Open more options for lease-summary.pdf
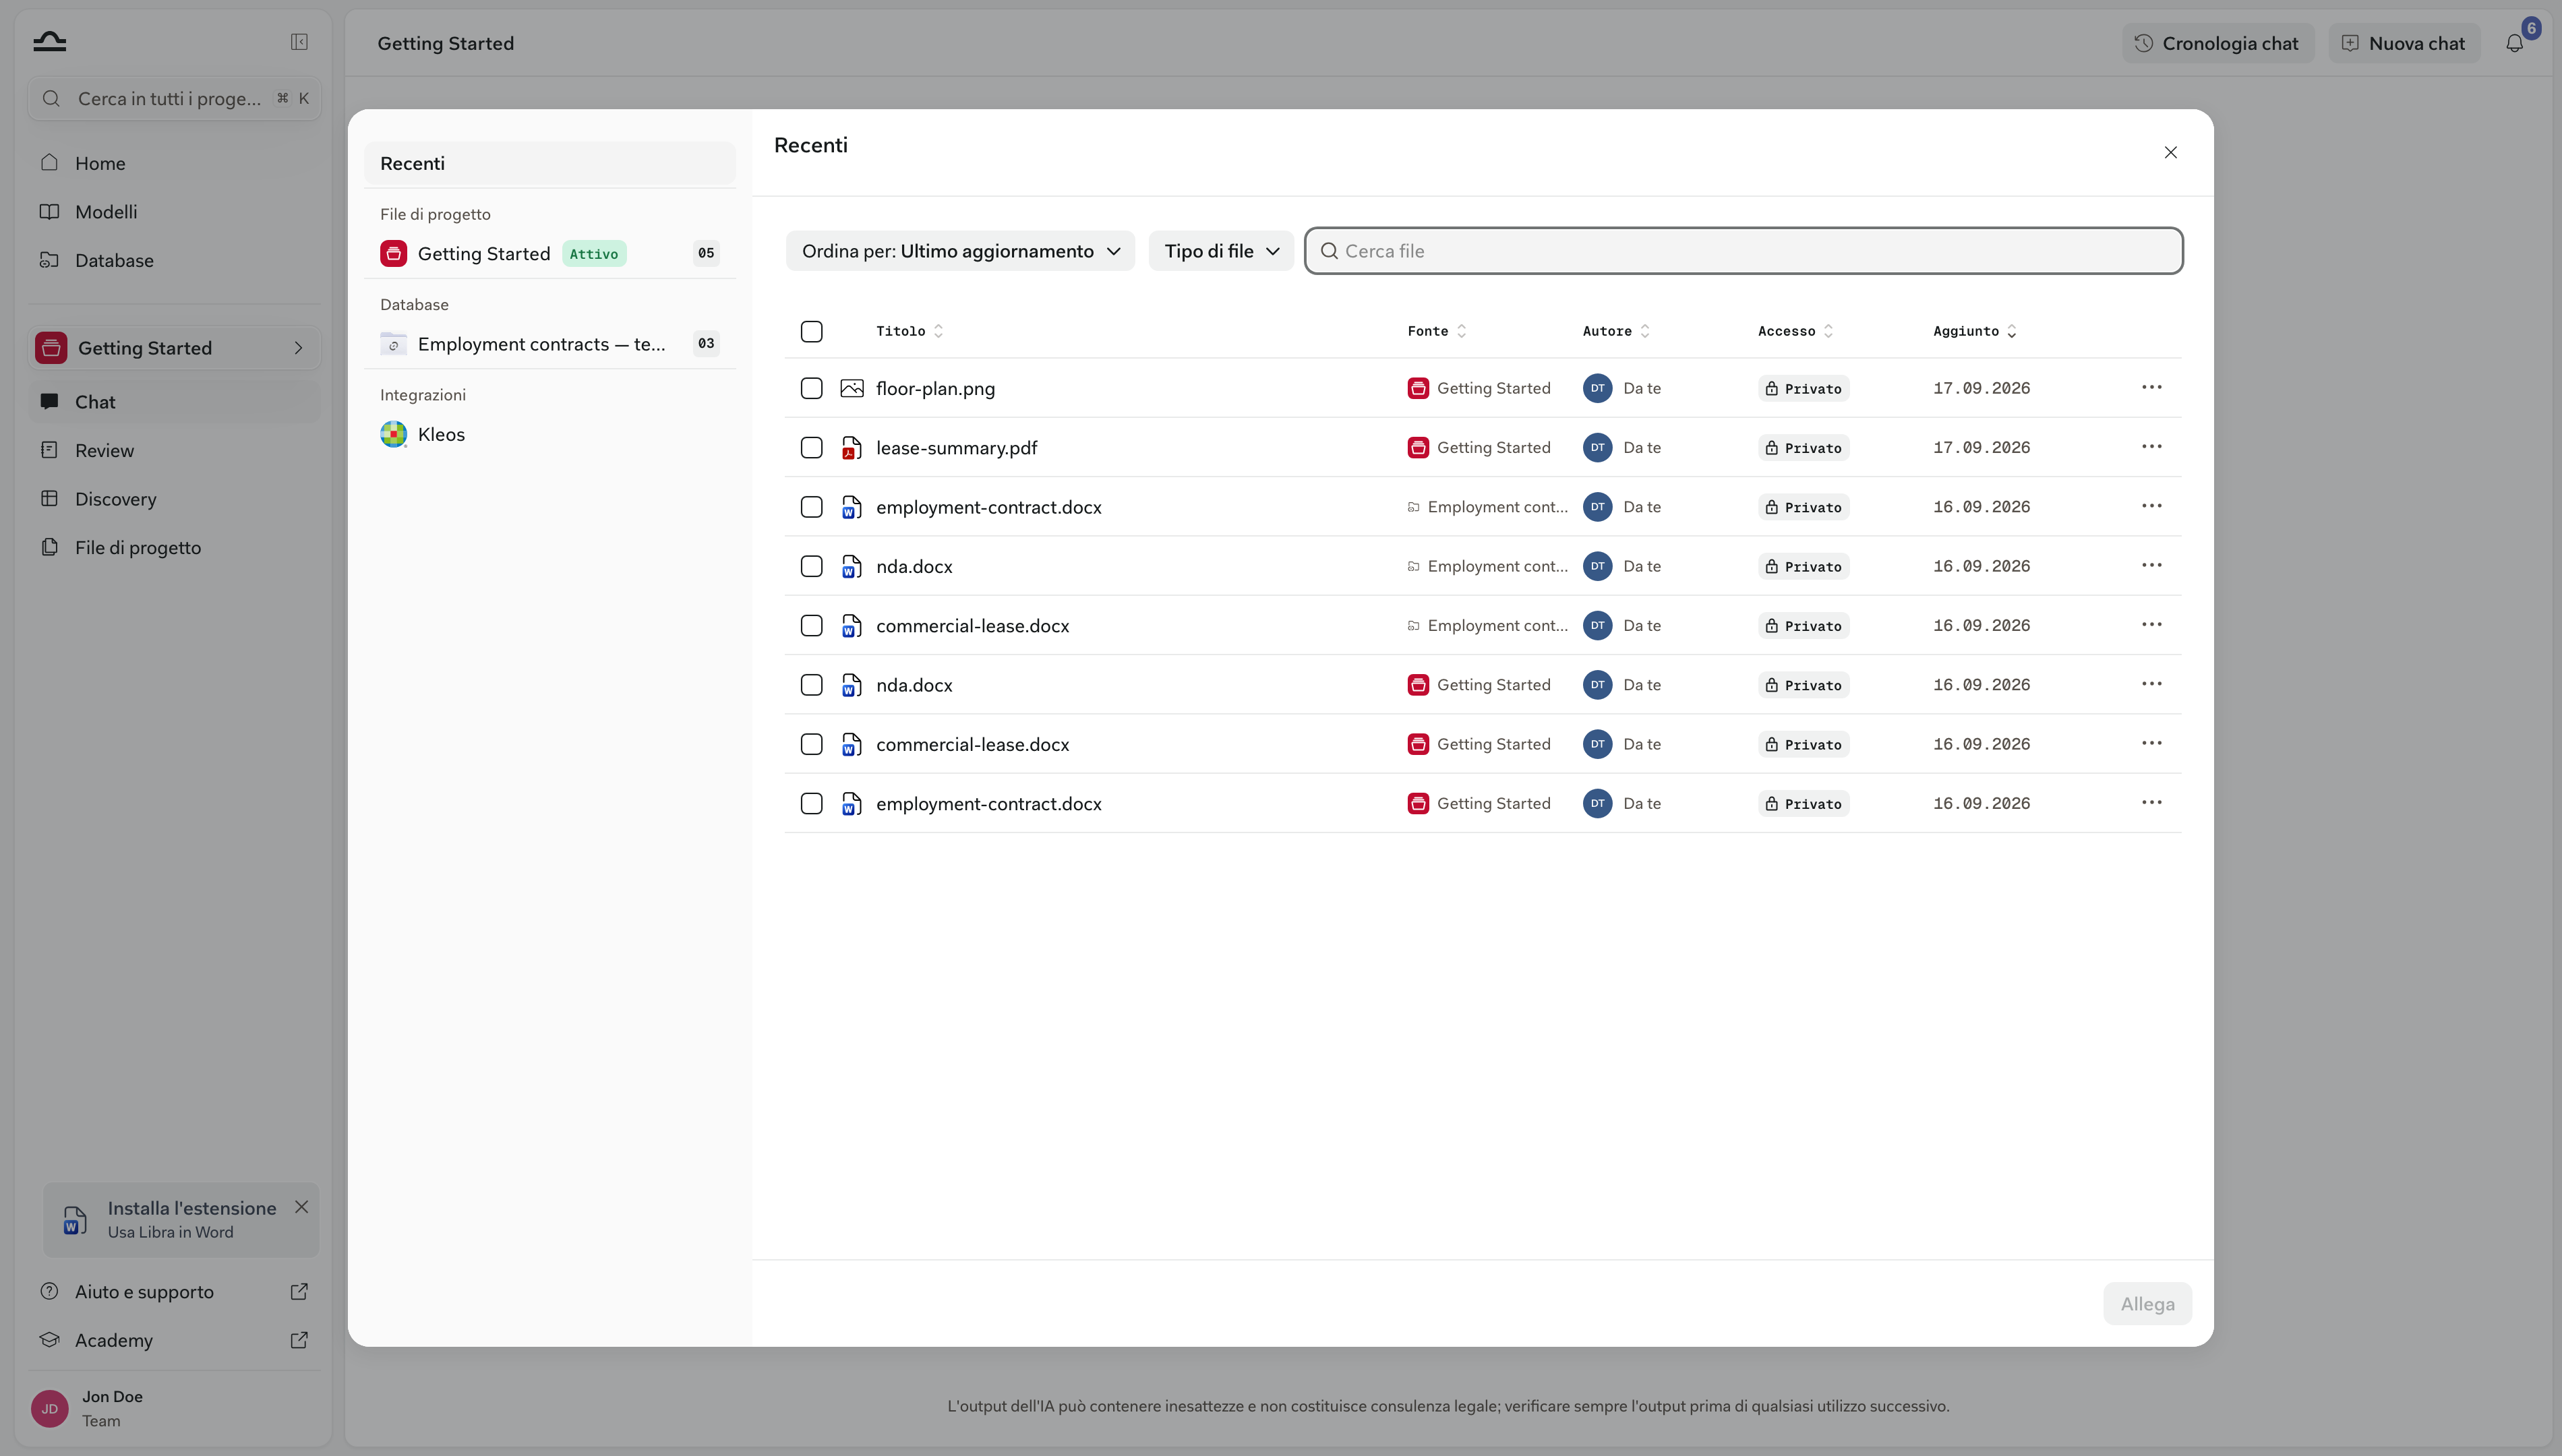The image size is (2562, 1456). click(2152, 447)
